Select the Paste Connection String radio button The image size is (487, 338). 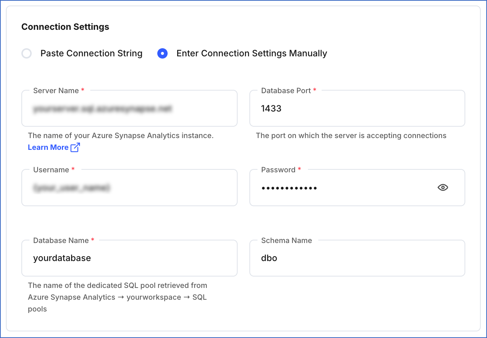tap(26, 53)
